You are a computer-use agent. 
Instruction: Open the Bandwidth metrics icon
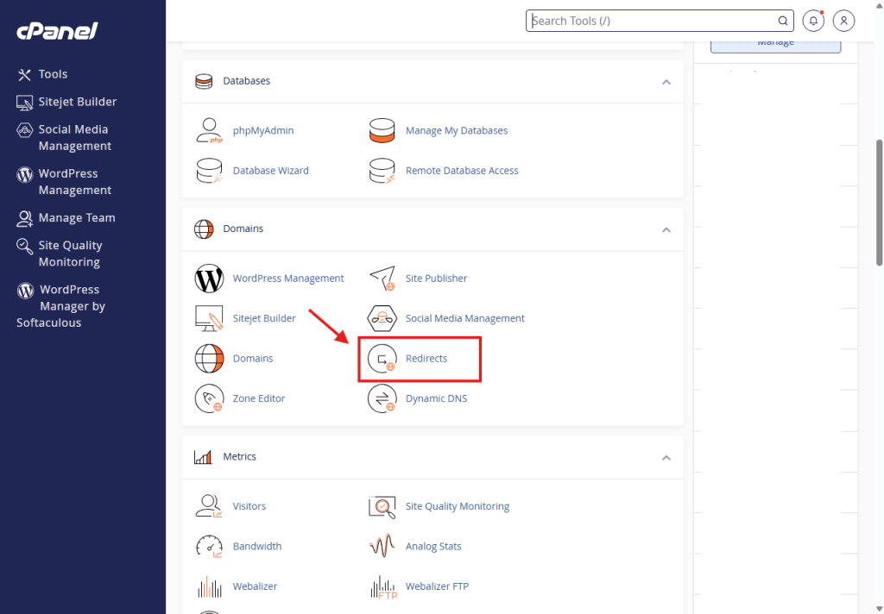[x=209, y=547]
